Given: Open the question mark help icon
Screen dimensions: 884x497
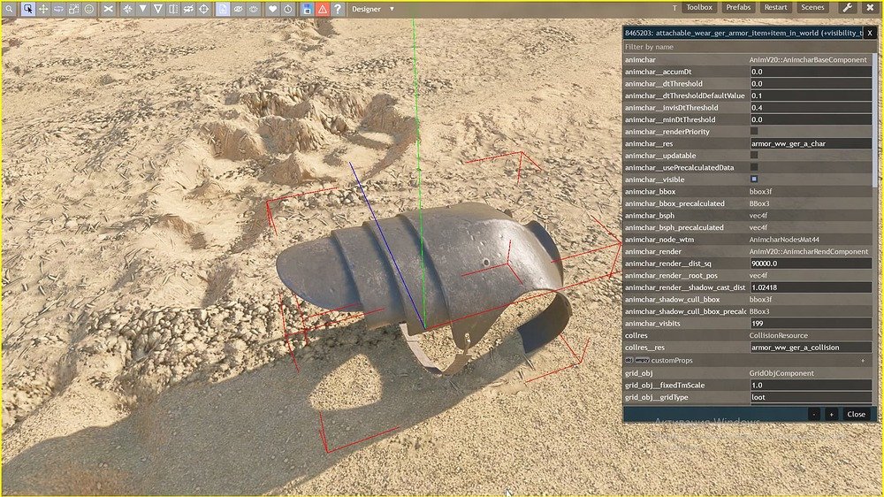Looking at the screenshot, I should [337, 9].
